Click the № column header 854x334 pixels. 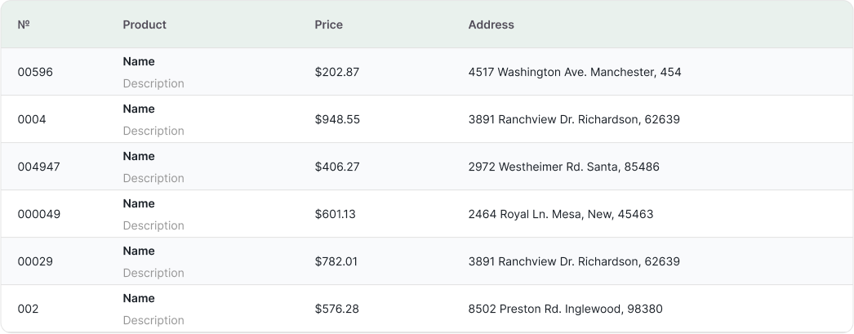coord(24,24)
